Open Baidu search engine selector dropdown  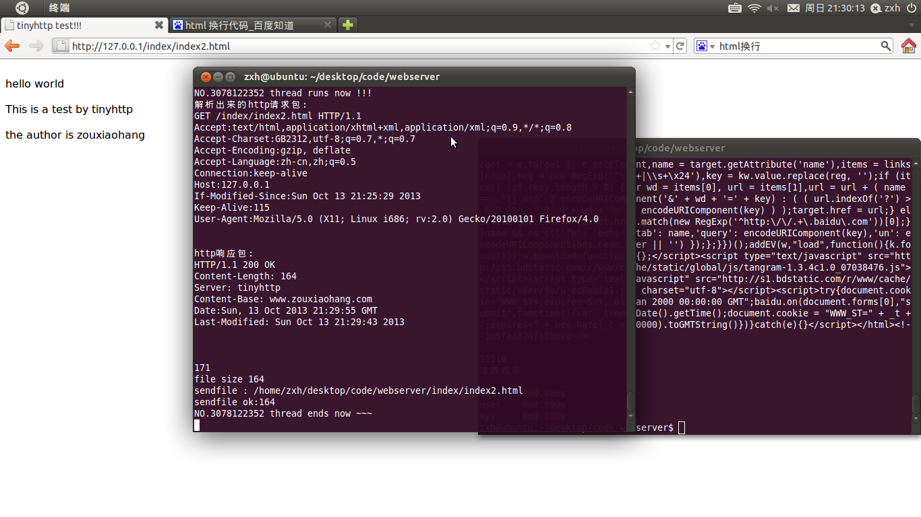point(706,46)
